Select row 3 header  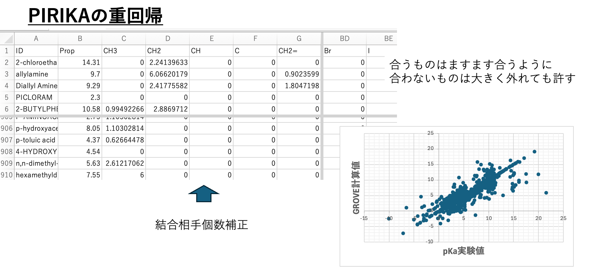[x=7, y=74]
